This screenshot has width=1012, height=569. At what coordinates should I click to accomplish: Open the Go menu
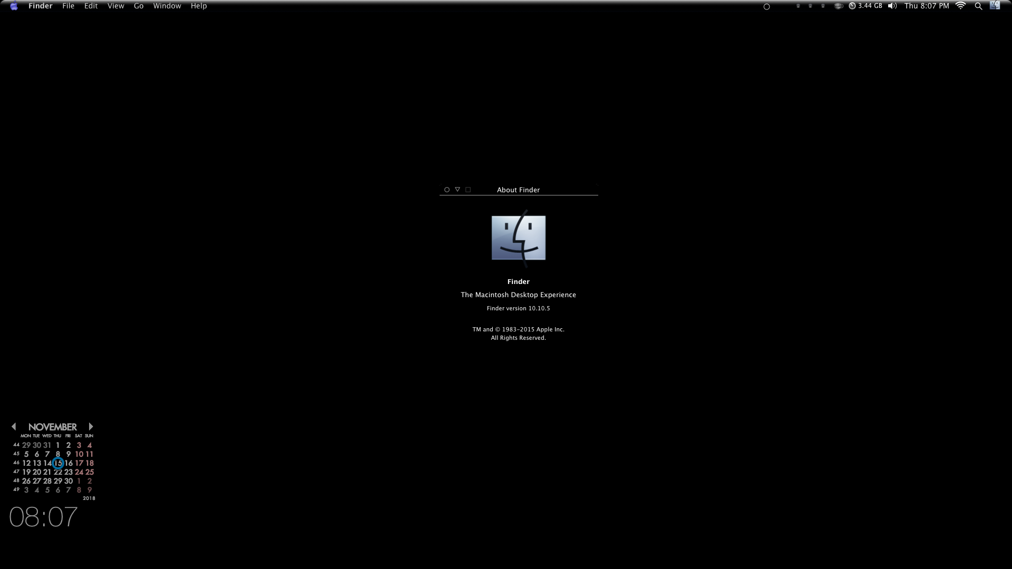click(x=139, y=6)
